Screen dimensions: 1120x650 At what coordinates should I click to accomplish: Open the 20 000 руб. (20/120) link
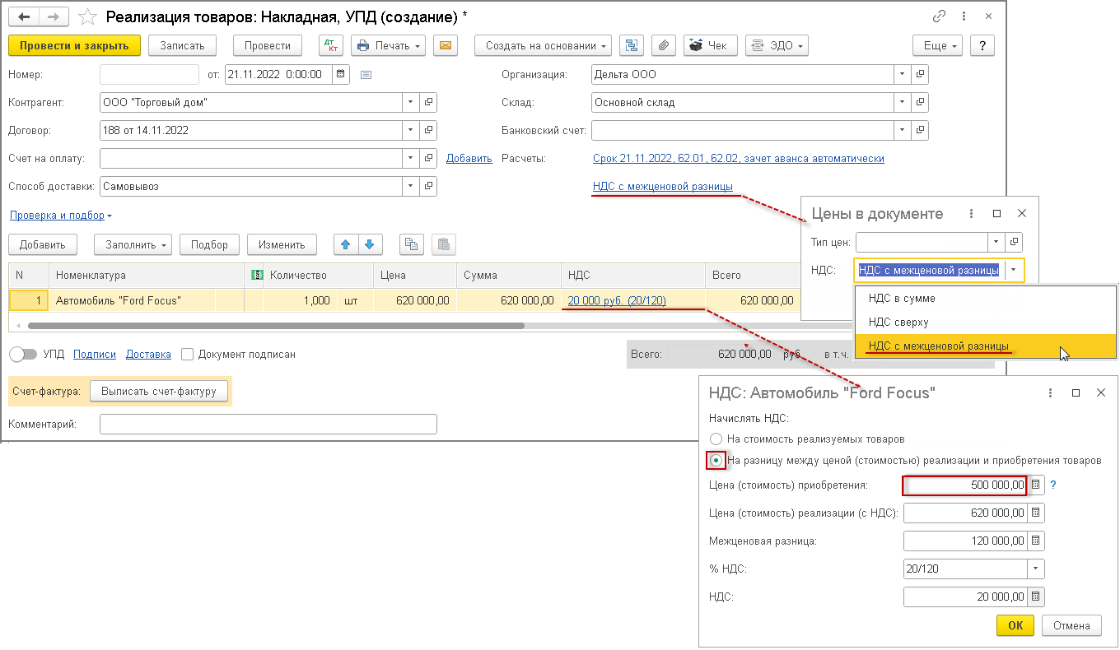click(x=618, y=300)
